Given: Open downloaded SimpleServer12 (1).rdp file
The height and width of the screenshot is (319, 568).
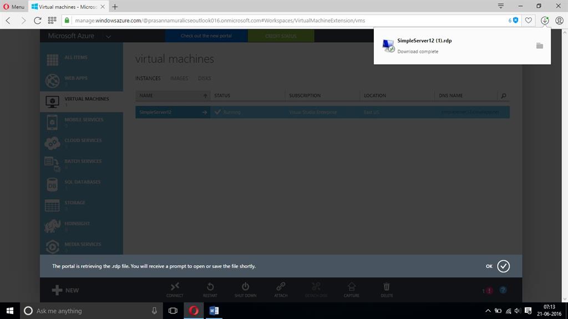Looking at the screenshot, I should [424, 40].
